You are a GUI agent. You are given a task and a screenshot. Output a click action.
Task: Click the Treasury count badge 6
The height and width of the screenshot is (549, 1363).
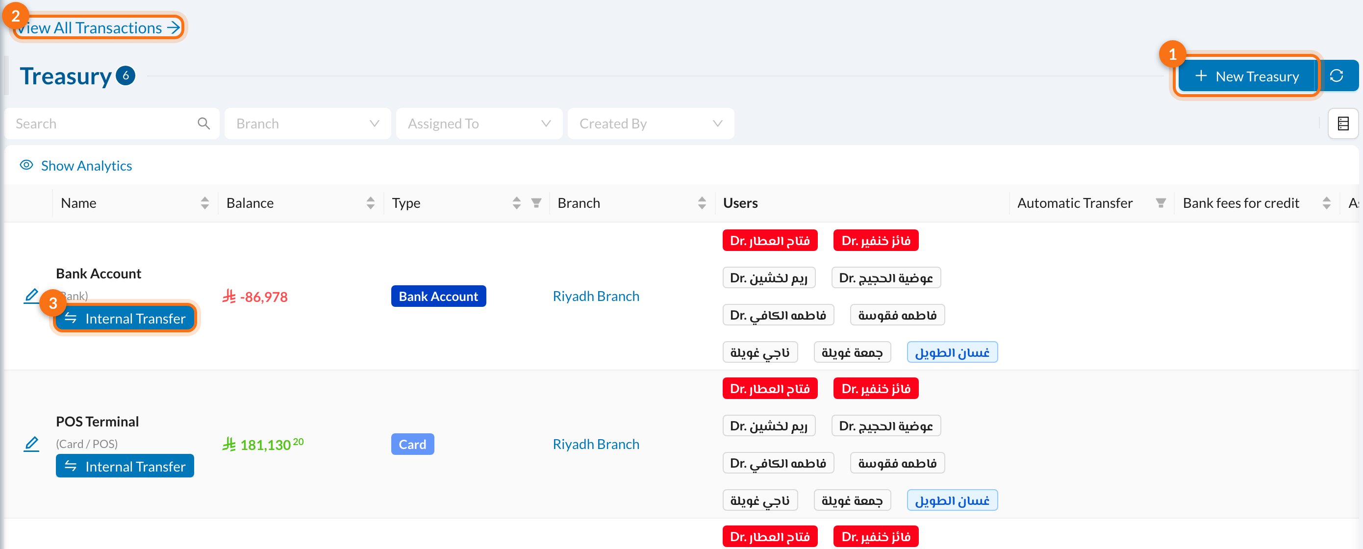(x=126, y=75)
